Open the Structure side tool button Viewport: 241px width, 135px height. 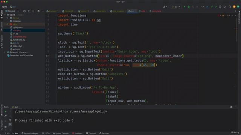pyautogui.click(x=2, y=125)
